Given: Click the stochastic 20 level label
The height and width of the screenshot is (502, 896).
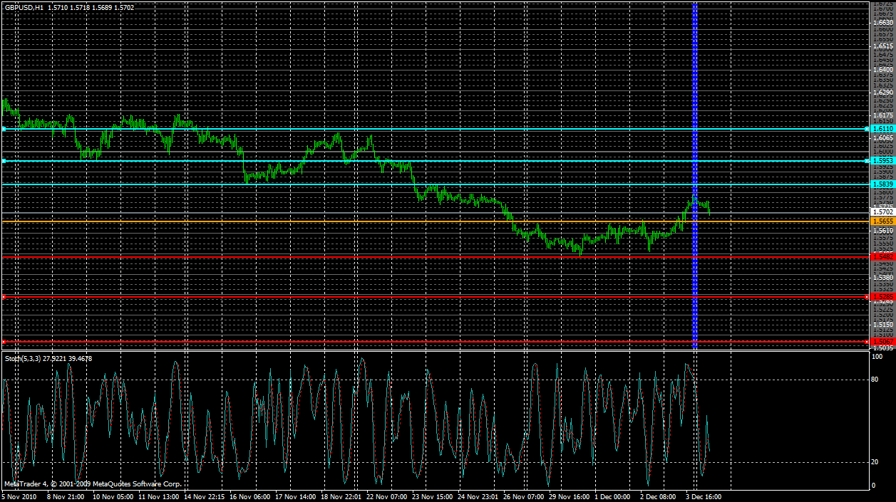Looking at the screenshot, I should [x=876, y=462].
